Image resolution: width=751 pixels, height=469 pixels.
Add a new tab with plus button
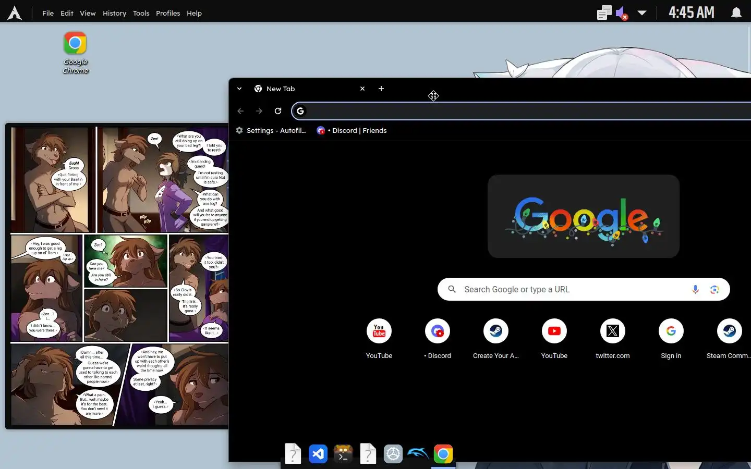(x=381, y=89)
